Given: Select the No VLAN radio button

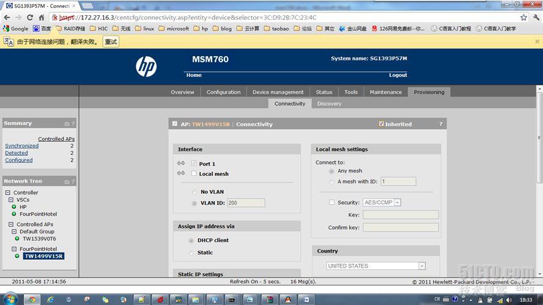Looking at the screenshot, I should click(194, 192).
